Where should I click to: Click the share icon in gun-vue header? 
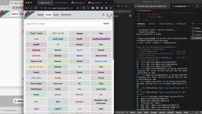[103, 15]
